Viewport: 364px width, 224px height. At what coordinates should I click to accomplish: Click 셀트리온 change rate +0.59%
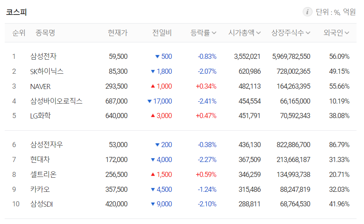click(x=206, y=174)
